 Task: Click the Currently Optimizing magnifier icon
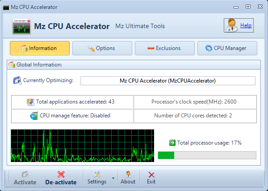point(17,81)
